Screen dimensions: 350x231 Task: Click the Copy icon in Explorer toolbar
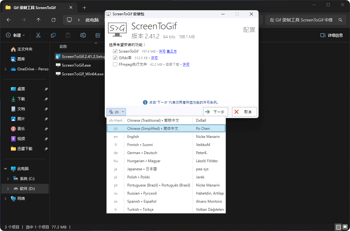pyautogui.click(x=53, y=35)
